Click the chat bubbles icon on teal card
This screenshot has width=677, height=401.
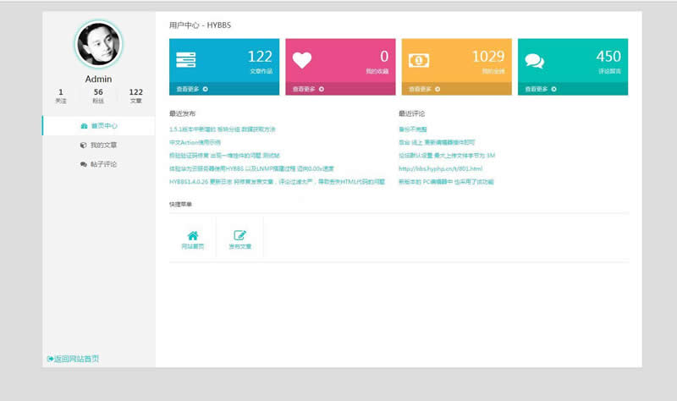tap(534, 61)
